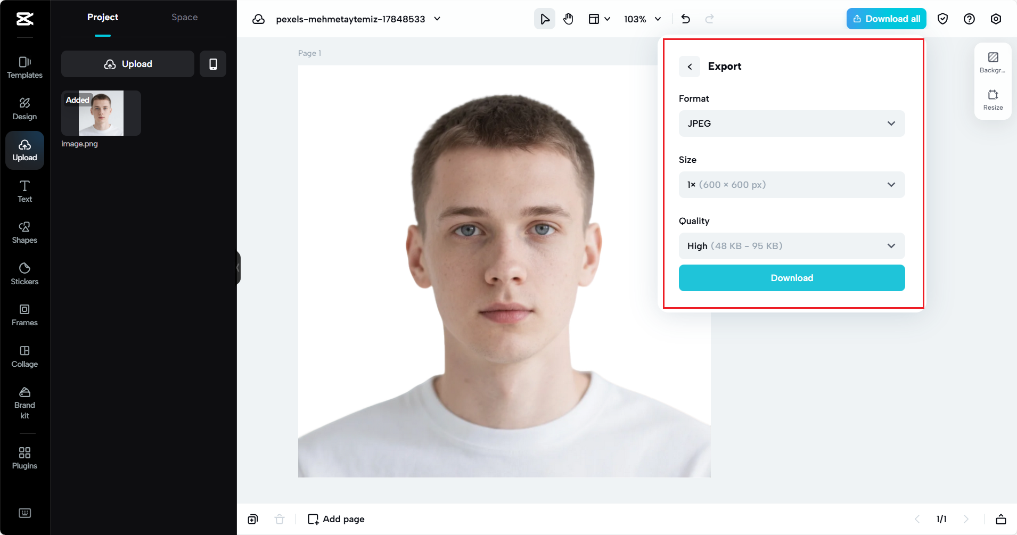
Task: Open the Plugins panel
Action: pos(24,458)
